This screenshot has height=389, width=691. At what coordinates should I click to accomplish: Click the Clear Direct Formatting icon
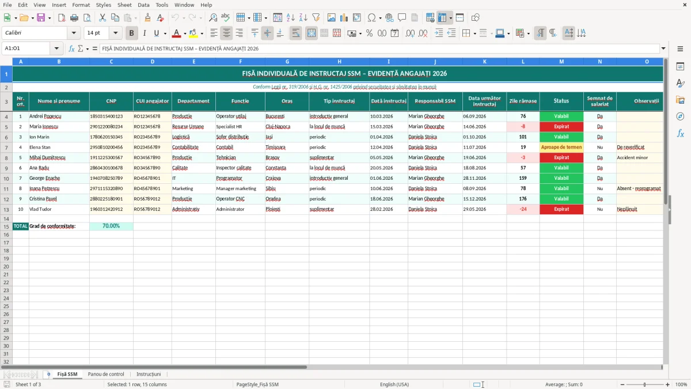(160, 18)
